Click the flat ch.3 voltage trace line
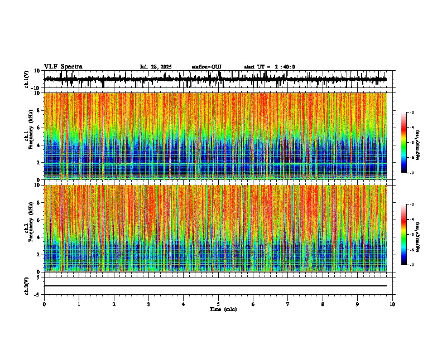 pyautogui.click(x=215, y=286)
